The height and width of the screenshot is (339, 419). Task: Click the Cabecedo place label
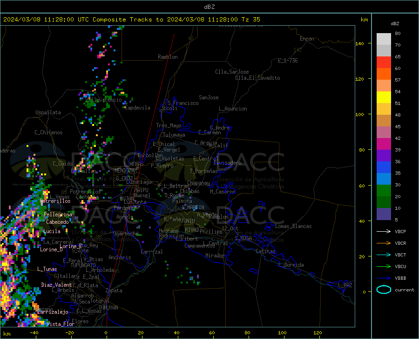57,222
